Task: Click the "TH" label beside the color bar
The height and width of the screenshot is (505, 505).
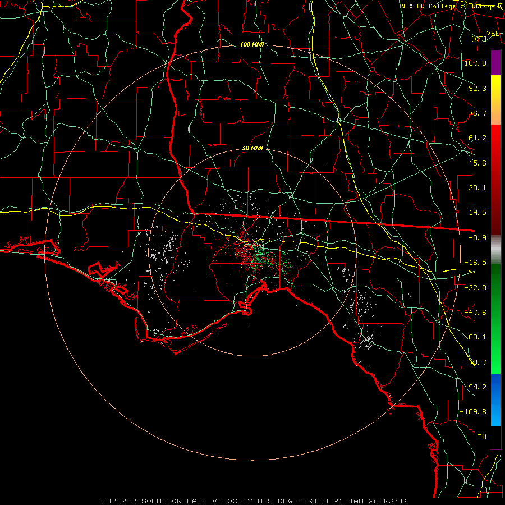Action: click(x=482, y=437)
